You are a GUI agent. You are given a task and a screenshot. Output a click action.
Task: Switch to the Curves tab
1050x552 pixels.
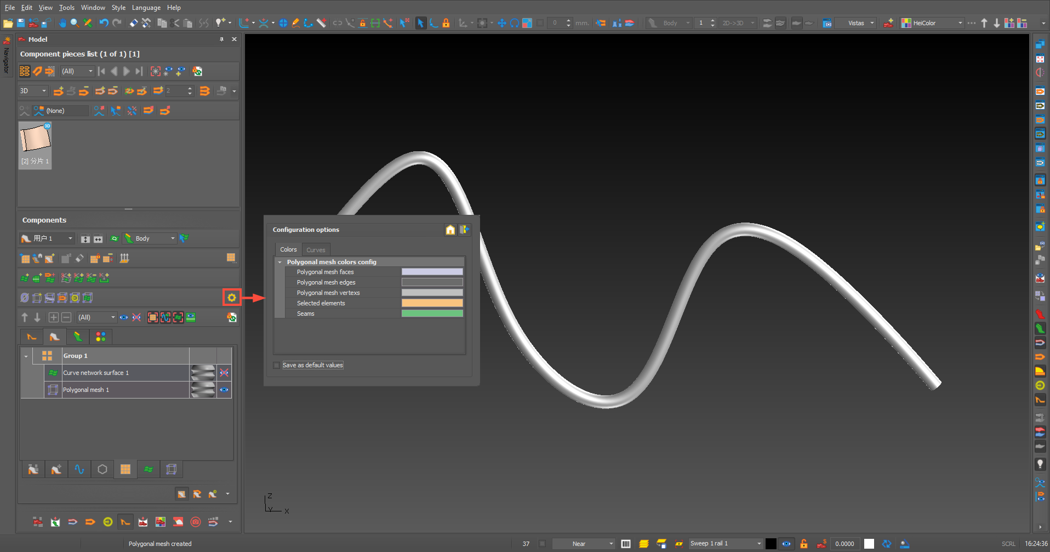(x=316, y=250)
